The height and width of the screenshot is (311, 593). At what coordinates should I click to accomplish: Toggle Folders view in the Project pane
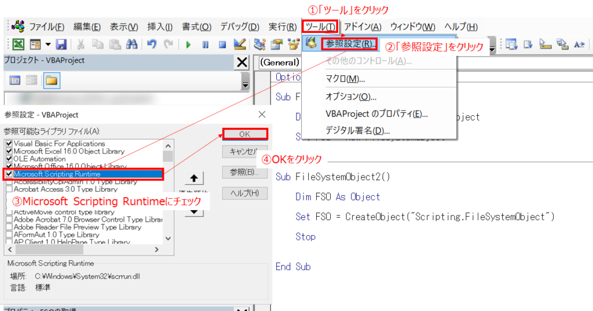52,80
